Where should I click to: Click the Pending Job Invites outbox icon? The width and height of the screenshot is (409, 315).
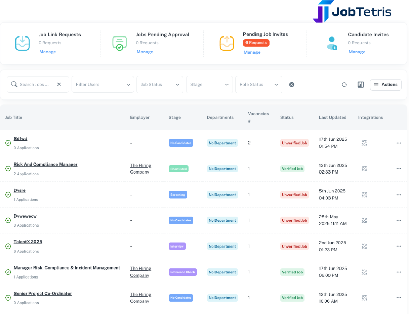click(x=227, y=43)
